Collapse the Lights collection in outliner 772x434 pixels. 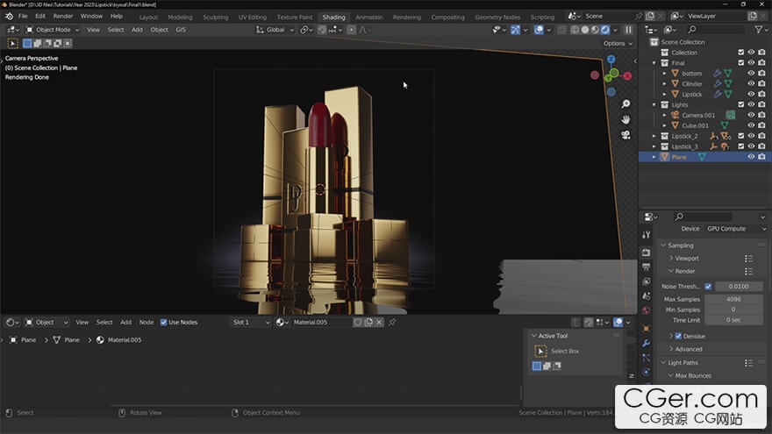(x=654, y=105)
